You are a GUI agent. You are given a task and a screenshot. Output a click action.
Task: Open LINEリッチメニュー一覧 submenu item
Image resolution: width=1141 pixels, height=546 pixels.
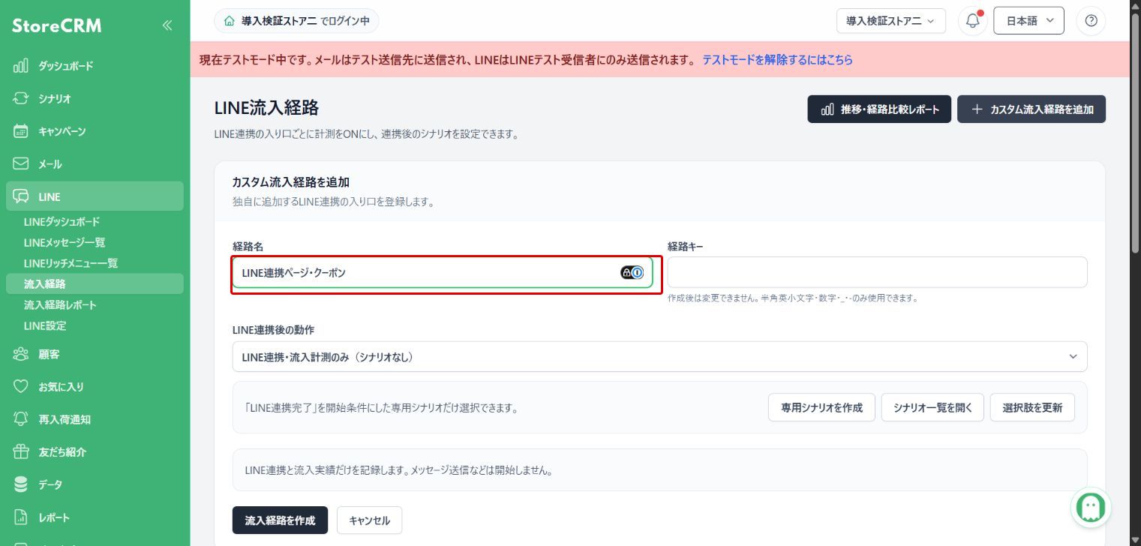pyautogui.click(x=71, y=263)
